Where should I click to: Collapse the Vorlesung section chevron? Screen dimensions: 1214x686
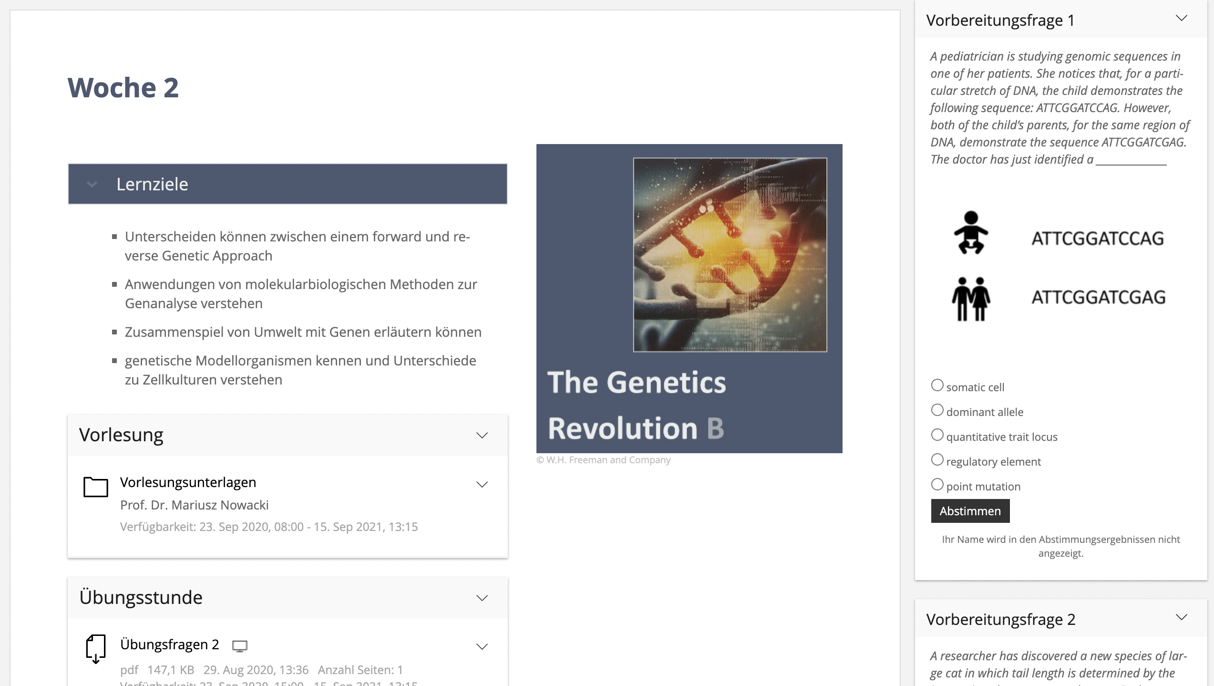point(482,435)
